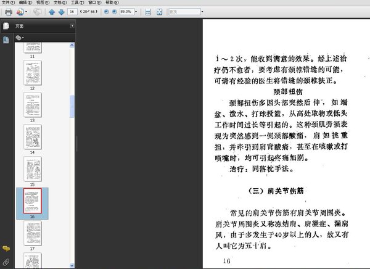Click the thumbnail scrollbar down arrow
Screen dimensions: 370x269
(x=72, y=265)
